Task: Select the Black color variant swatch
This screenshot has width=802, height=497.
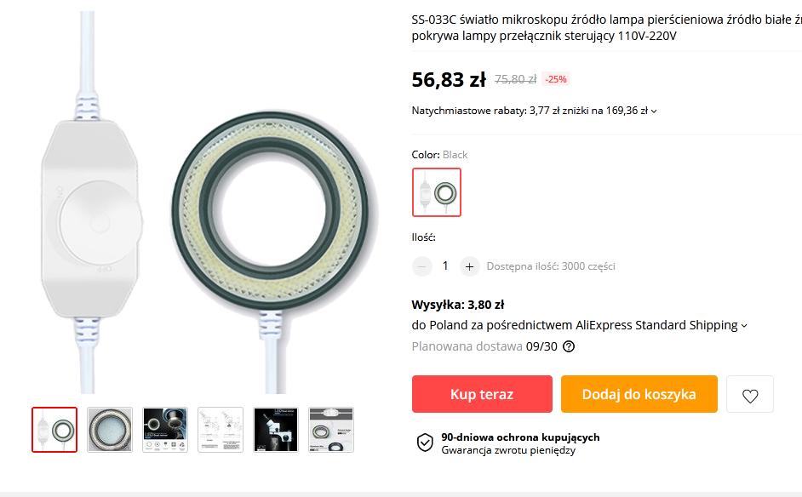Action: pyautogui.click(x=437, y=192)
